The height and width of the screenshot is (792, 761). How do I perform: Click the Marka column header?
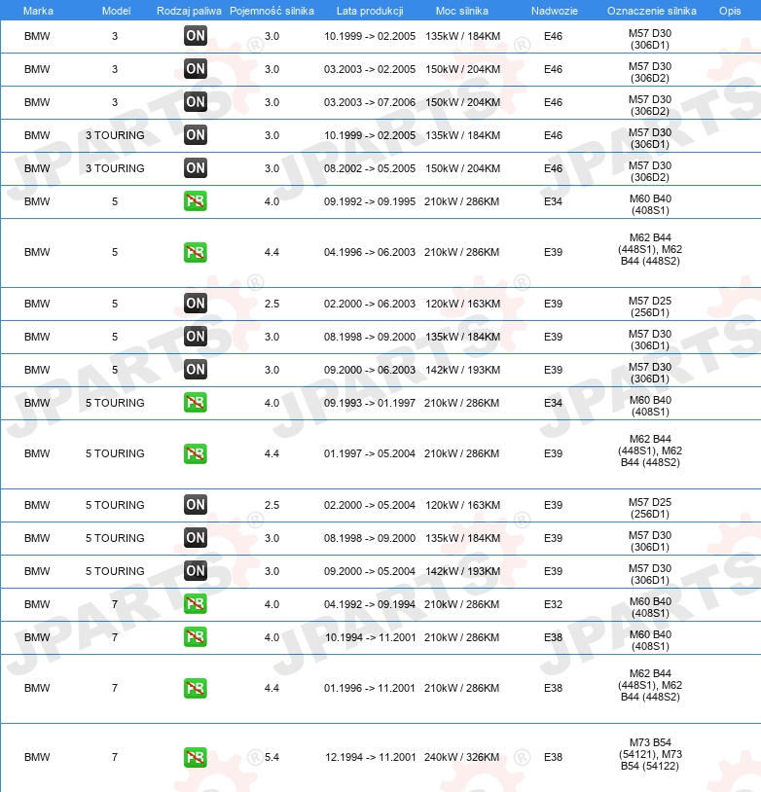(38, 11)
